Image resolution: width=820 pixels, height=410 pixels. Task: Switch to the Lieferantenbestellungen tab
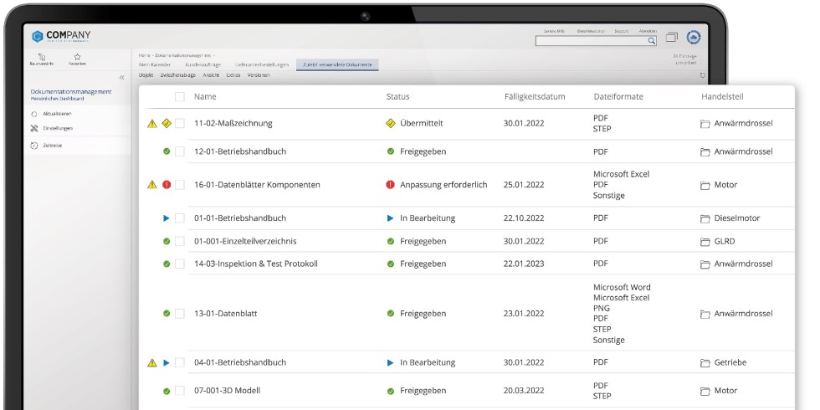(x=262, y=64)
